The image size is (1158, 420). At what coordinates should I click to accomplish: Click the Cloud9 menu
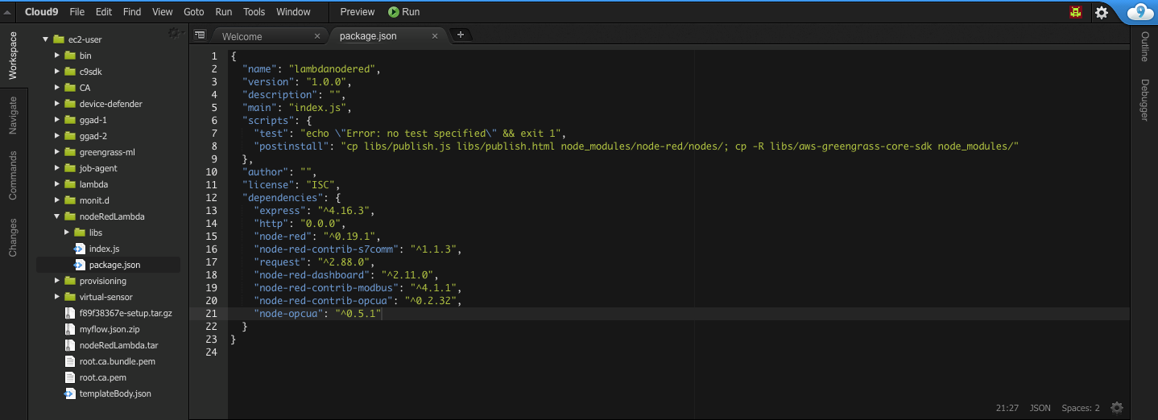[x=42, y=12]
